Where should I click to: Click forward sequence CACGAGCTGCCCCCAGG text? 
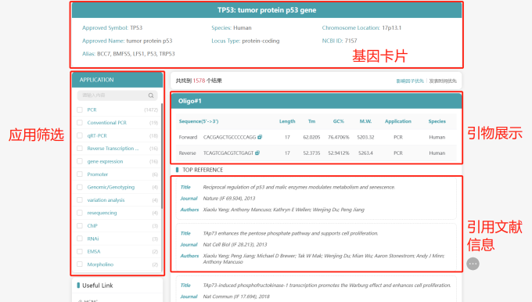230,137
